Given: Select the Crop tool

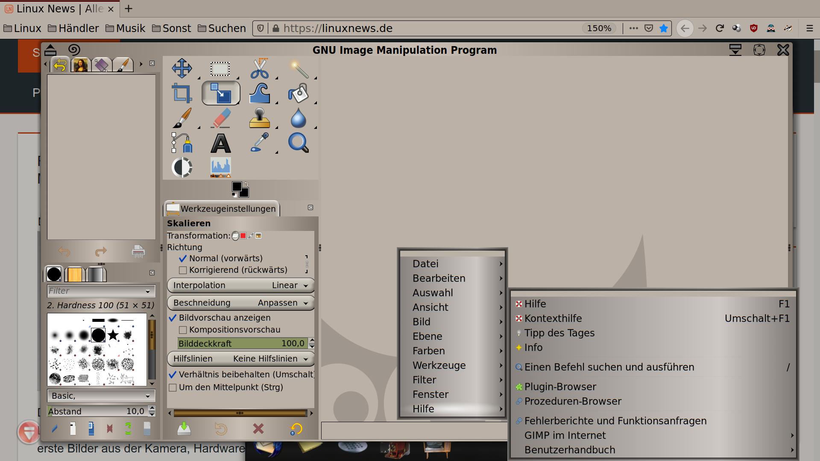Looking at the screenshot, I should 182,93.
